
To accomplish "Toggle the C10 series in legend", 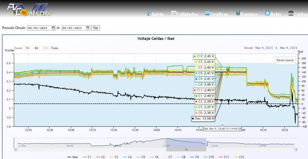I will [209, 157].
